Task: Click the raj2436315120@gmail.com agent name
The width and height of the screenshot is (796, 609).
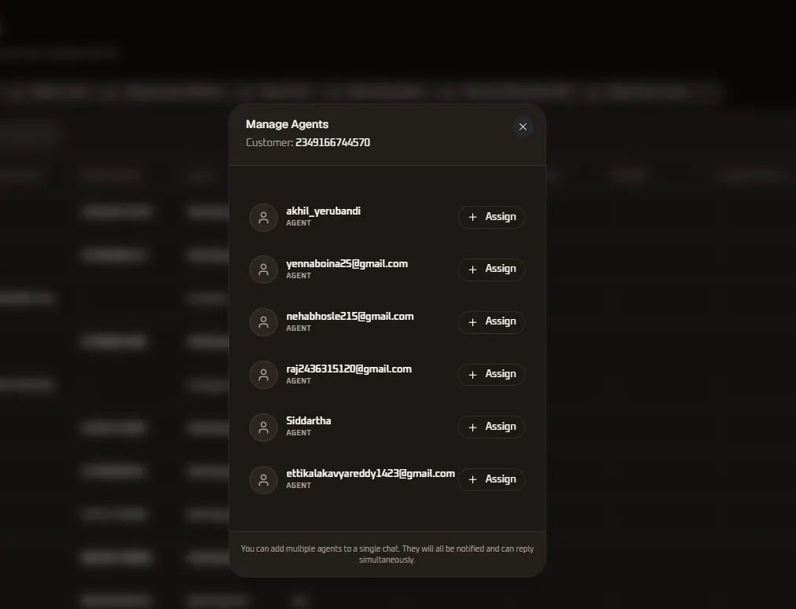Action: point(349,369)
